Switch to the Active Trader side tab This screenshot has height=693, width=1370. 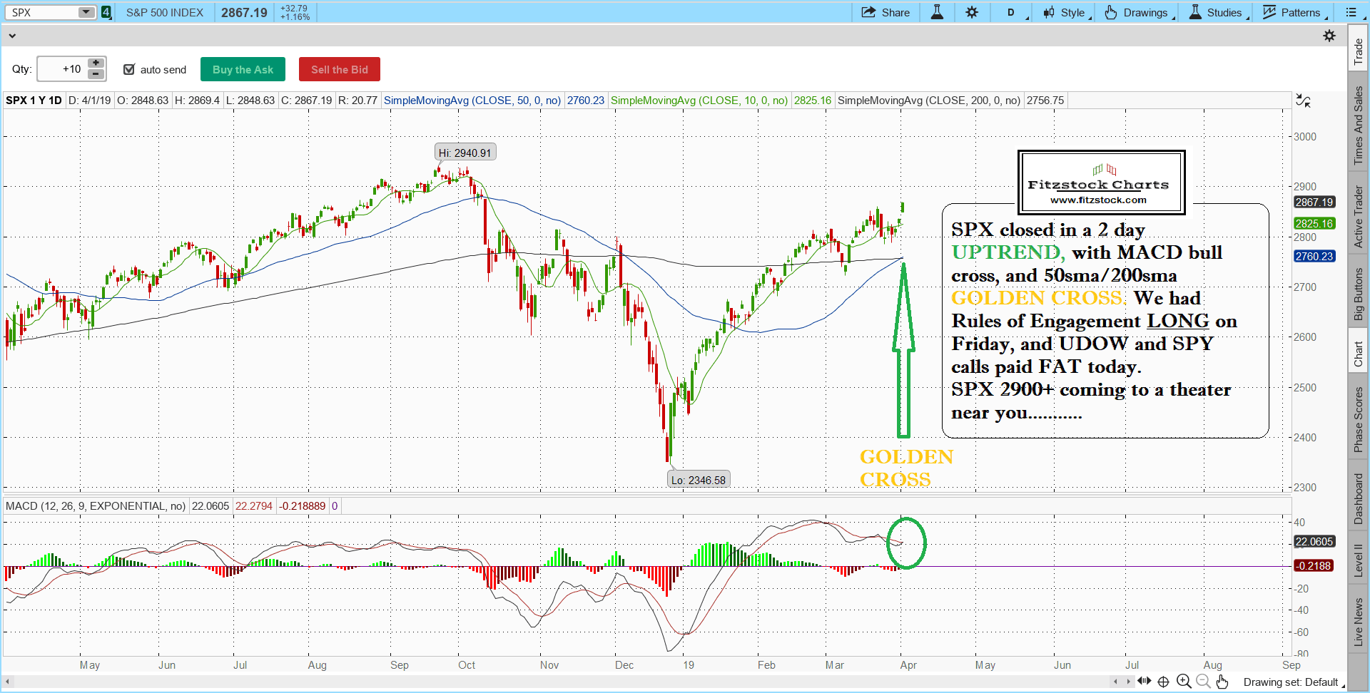coord(1358,217)
